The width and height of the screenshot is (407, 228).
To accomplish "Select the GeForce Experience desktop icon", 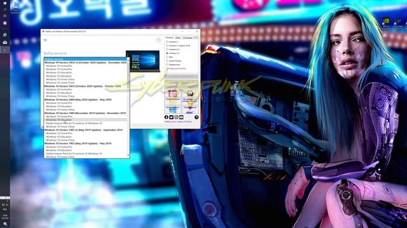I will (386, 23).
